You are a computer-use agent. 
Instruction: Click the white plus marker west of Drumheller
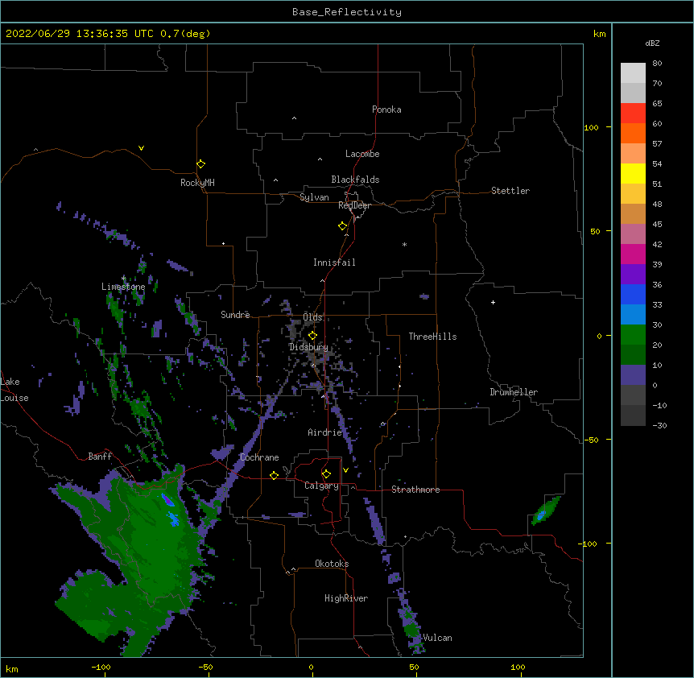click(x=493, y=302)
